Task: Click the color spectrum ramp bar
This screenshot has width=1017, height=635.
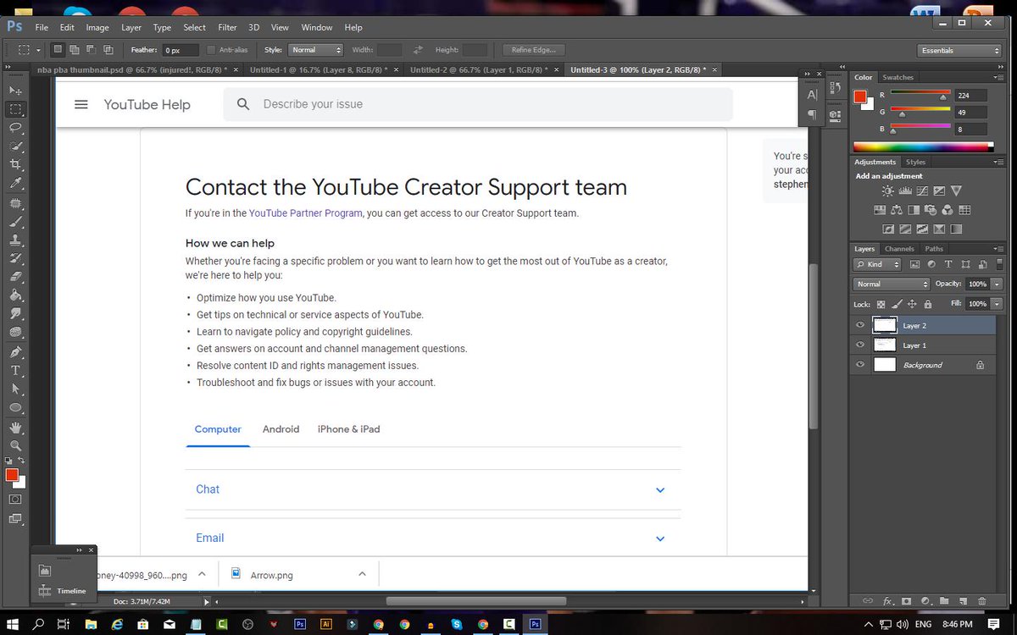Action: pos(922,147)
